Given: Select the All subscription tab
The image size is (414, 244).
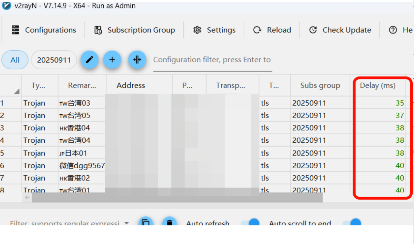Looking at the screenshot, I should [x=15, y=60].
